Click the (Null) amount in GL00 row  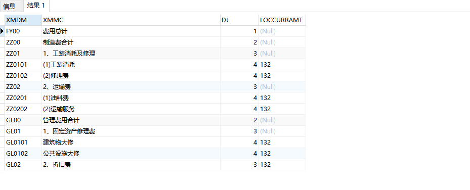tap(282, 120)
